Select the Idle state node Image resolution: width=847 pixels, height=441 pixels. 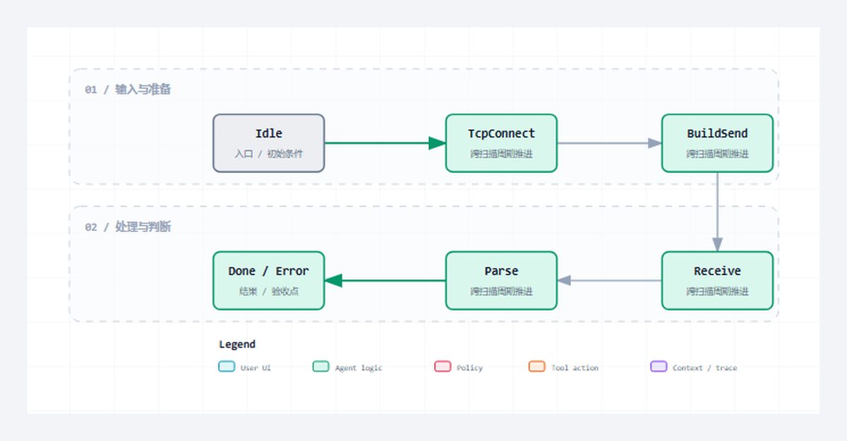click(x=269, y=143)
